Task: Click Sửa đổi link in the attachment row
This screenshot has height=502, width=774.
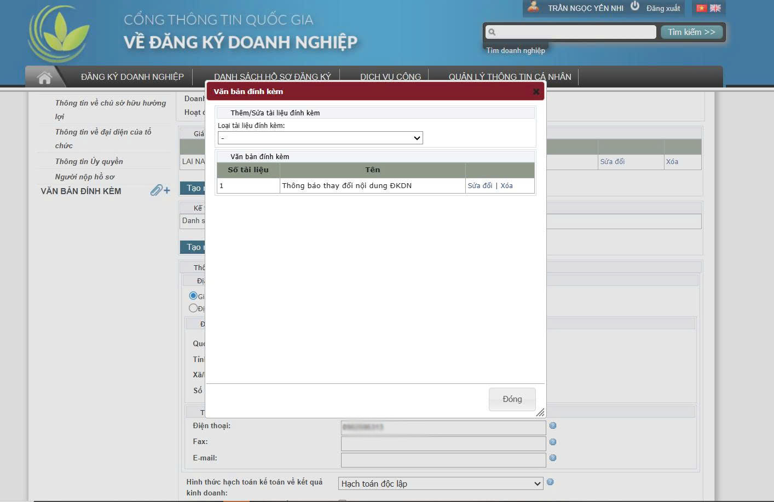Action: pyautogui.click(x=480, y=186)
